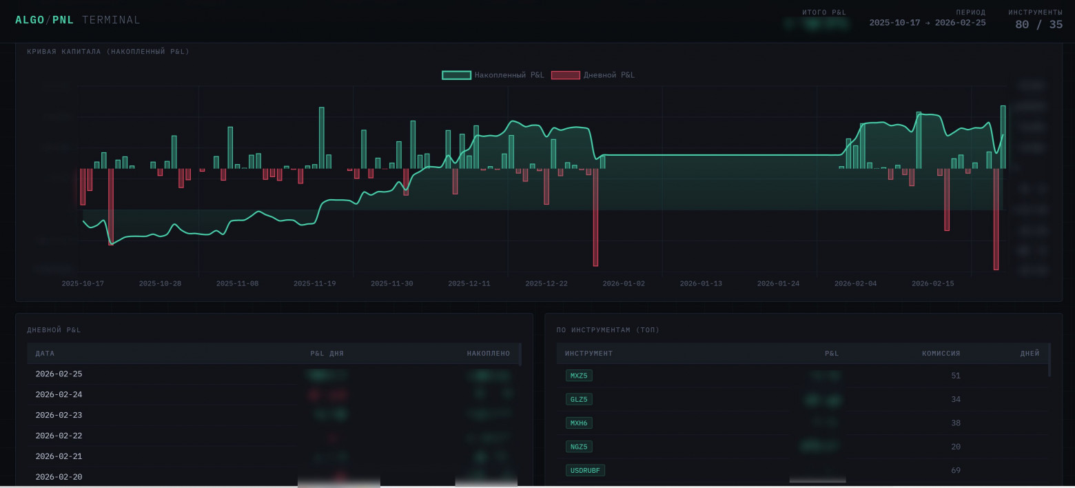
Task: Click the По инструментам (топ) panel title
Action: pyautogui.click(x=608, y=330)
